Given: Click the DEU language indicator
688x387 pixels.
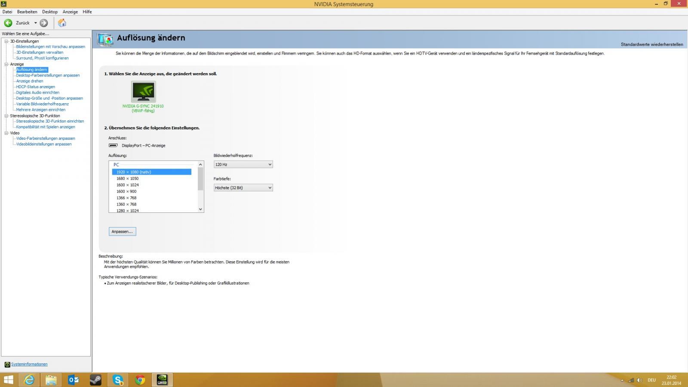Looking at the screenshot, I should [x=652, y=380].
